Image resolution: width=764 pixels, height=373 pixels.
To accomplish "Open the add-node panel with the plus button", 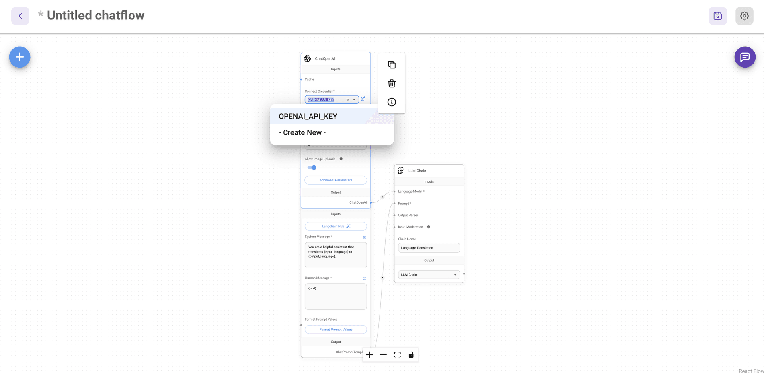I will (x=19, y=57).
